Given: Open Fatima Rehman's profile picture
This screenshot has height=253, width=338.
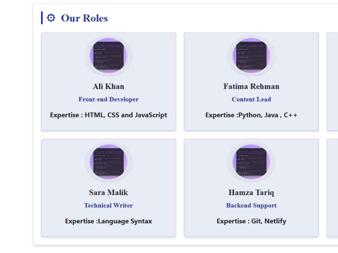Looking at the screenshot, I should [x=251, y=56].
